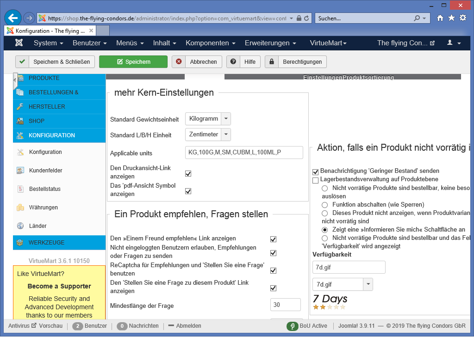Select the Funktion abschalten radio option
The height and width of the screenshot is (355, 474).
pyautogui.click(x=325, y=204)
